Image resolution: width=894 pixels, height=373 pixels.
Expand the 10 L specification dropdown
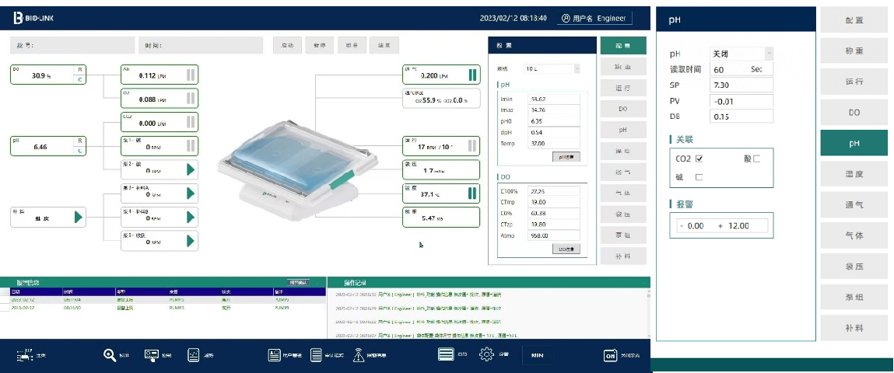click(x=552, y=68)
